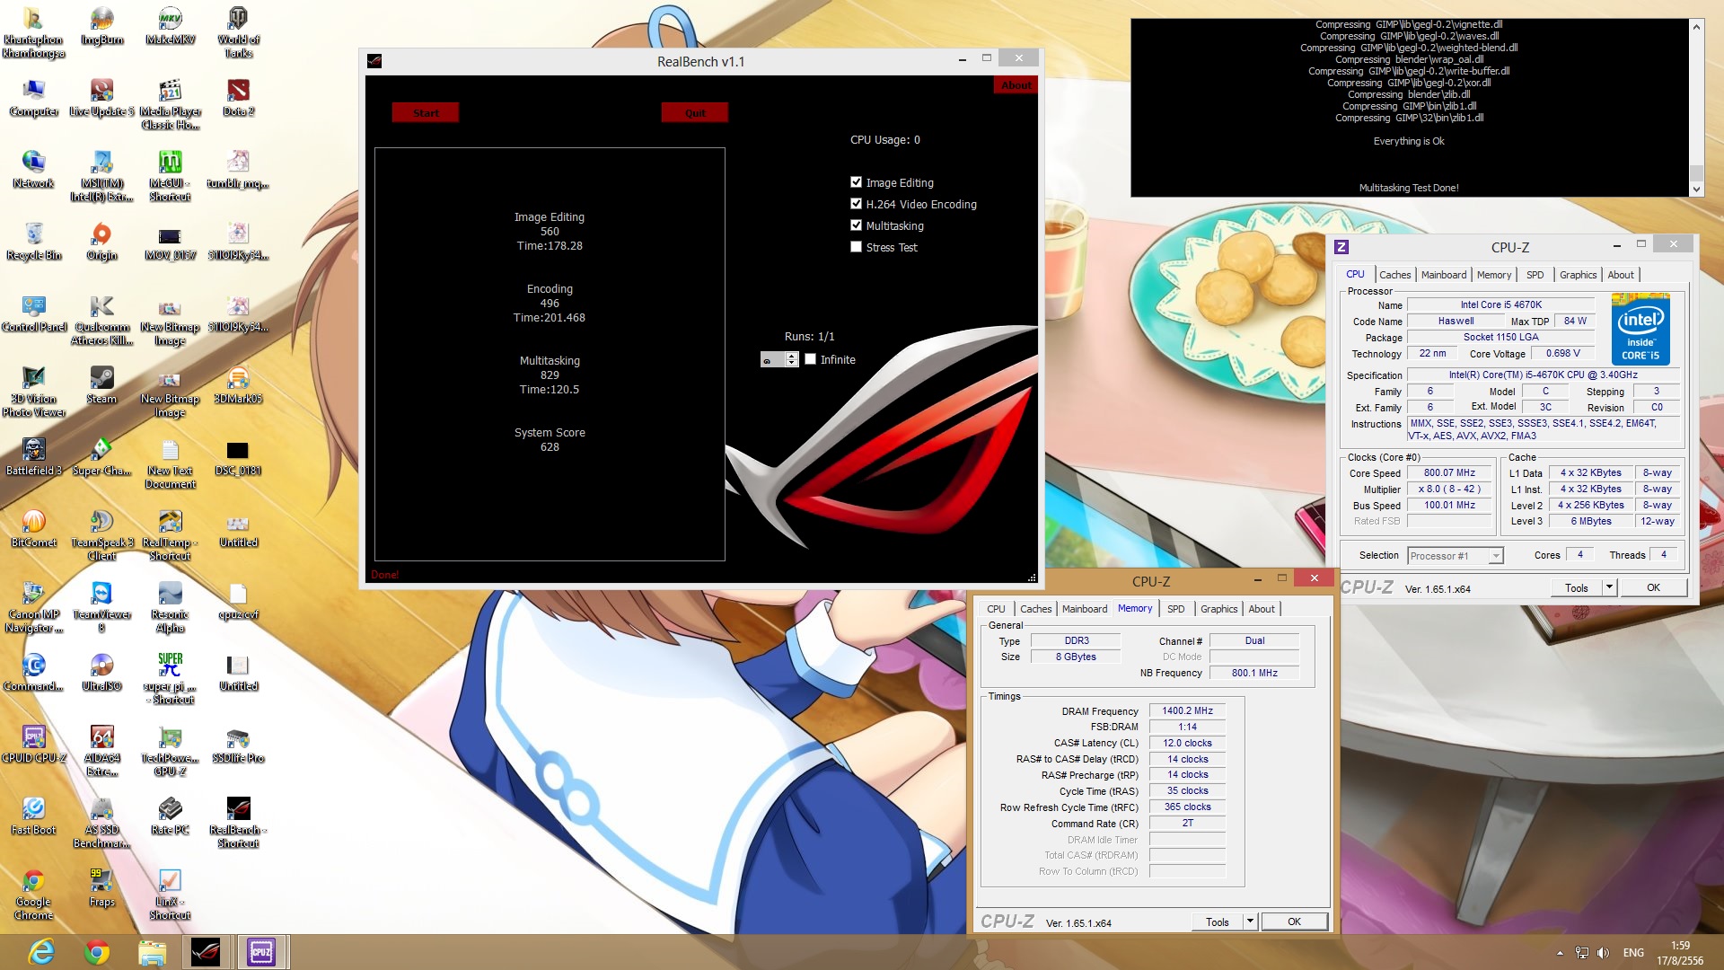This screenshot has width=1724, height=970.
Task: Click the About button in RealBench
Action: pyautogui.click(x=1016, y=85)
